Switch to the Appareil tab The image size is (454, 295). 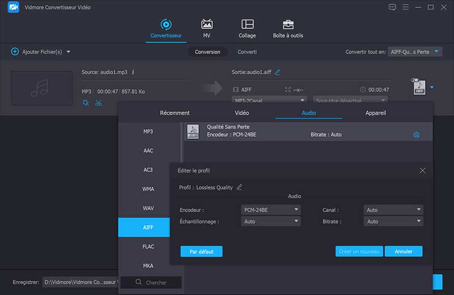[376, 113]
